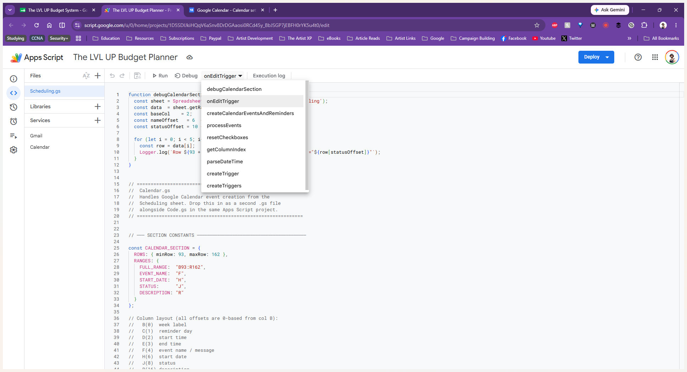The width and height of the screenshot is (687, 372).
Task: Open Apps Script help icon
Action: pos(638,57)
